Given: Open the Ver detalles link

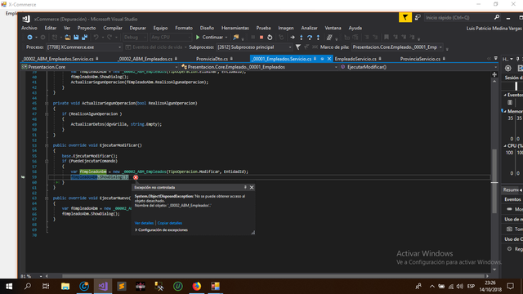Looking at the screenshot, I should [144, 223].
